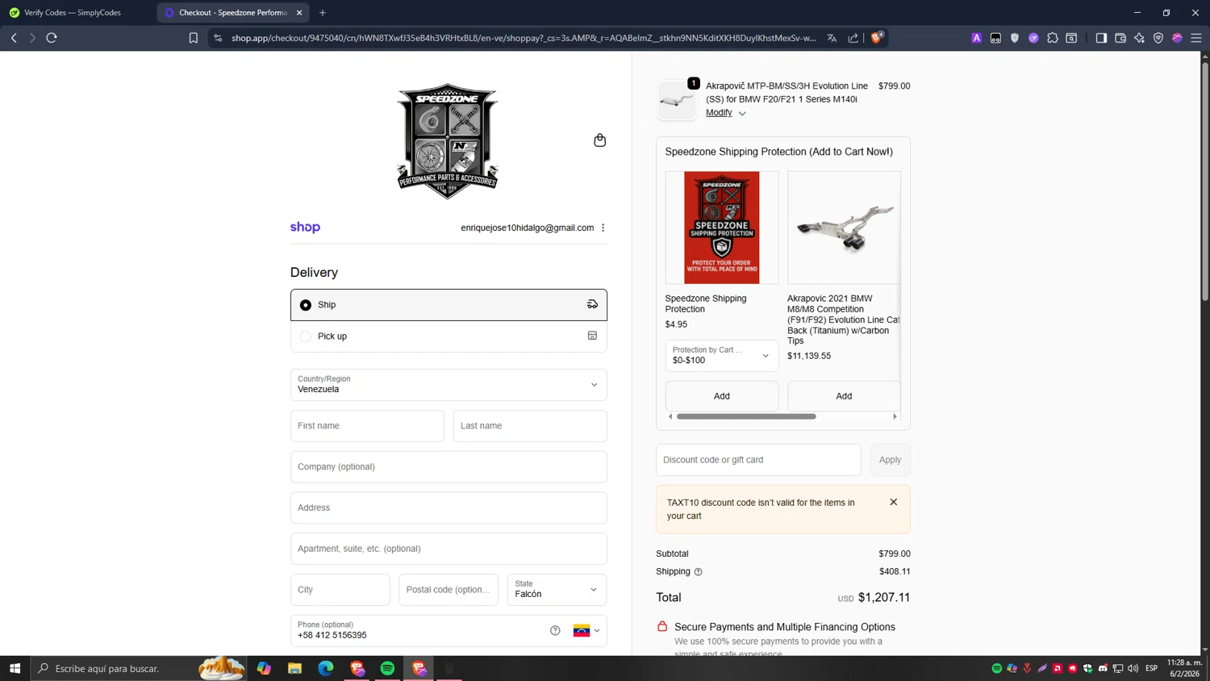1210x681 pixels.
Task: Select the Pick up delivery option
Action: pos(449,336)
